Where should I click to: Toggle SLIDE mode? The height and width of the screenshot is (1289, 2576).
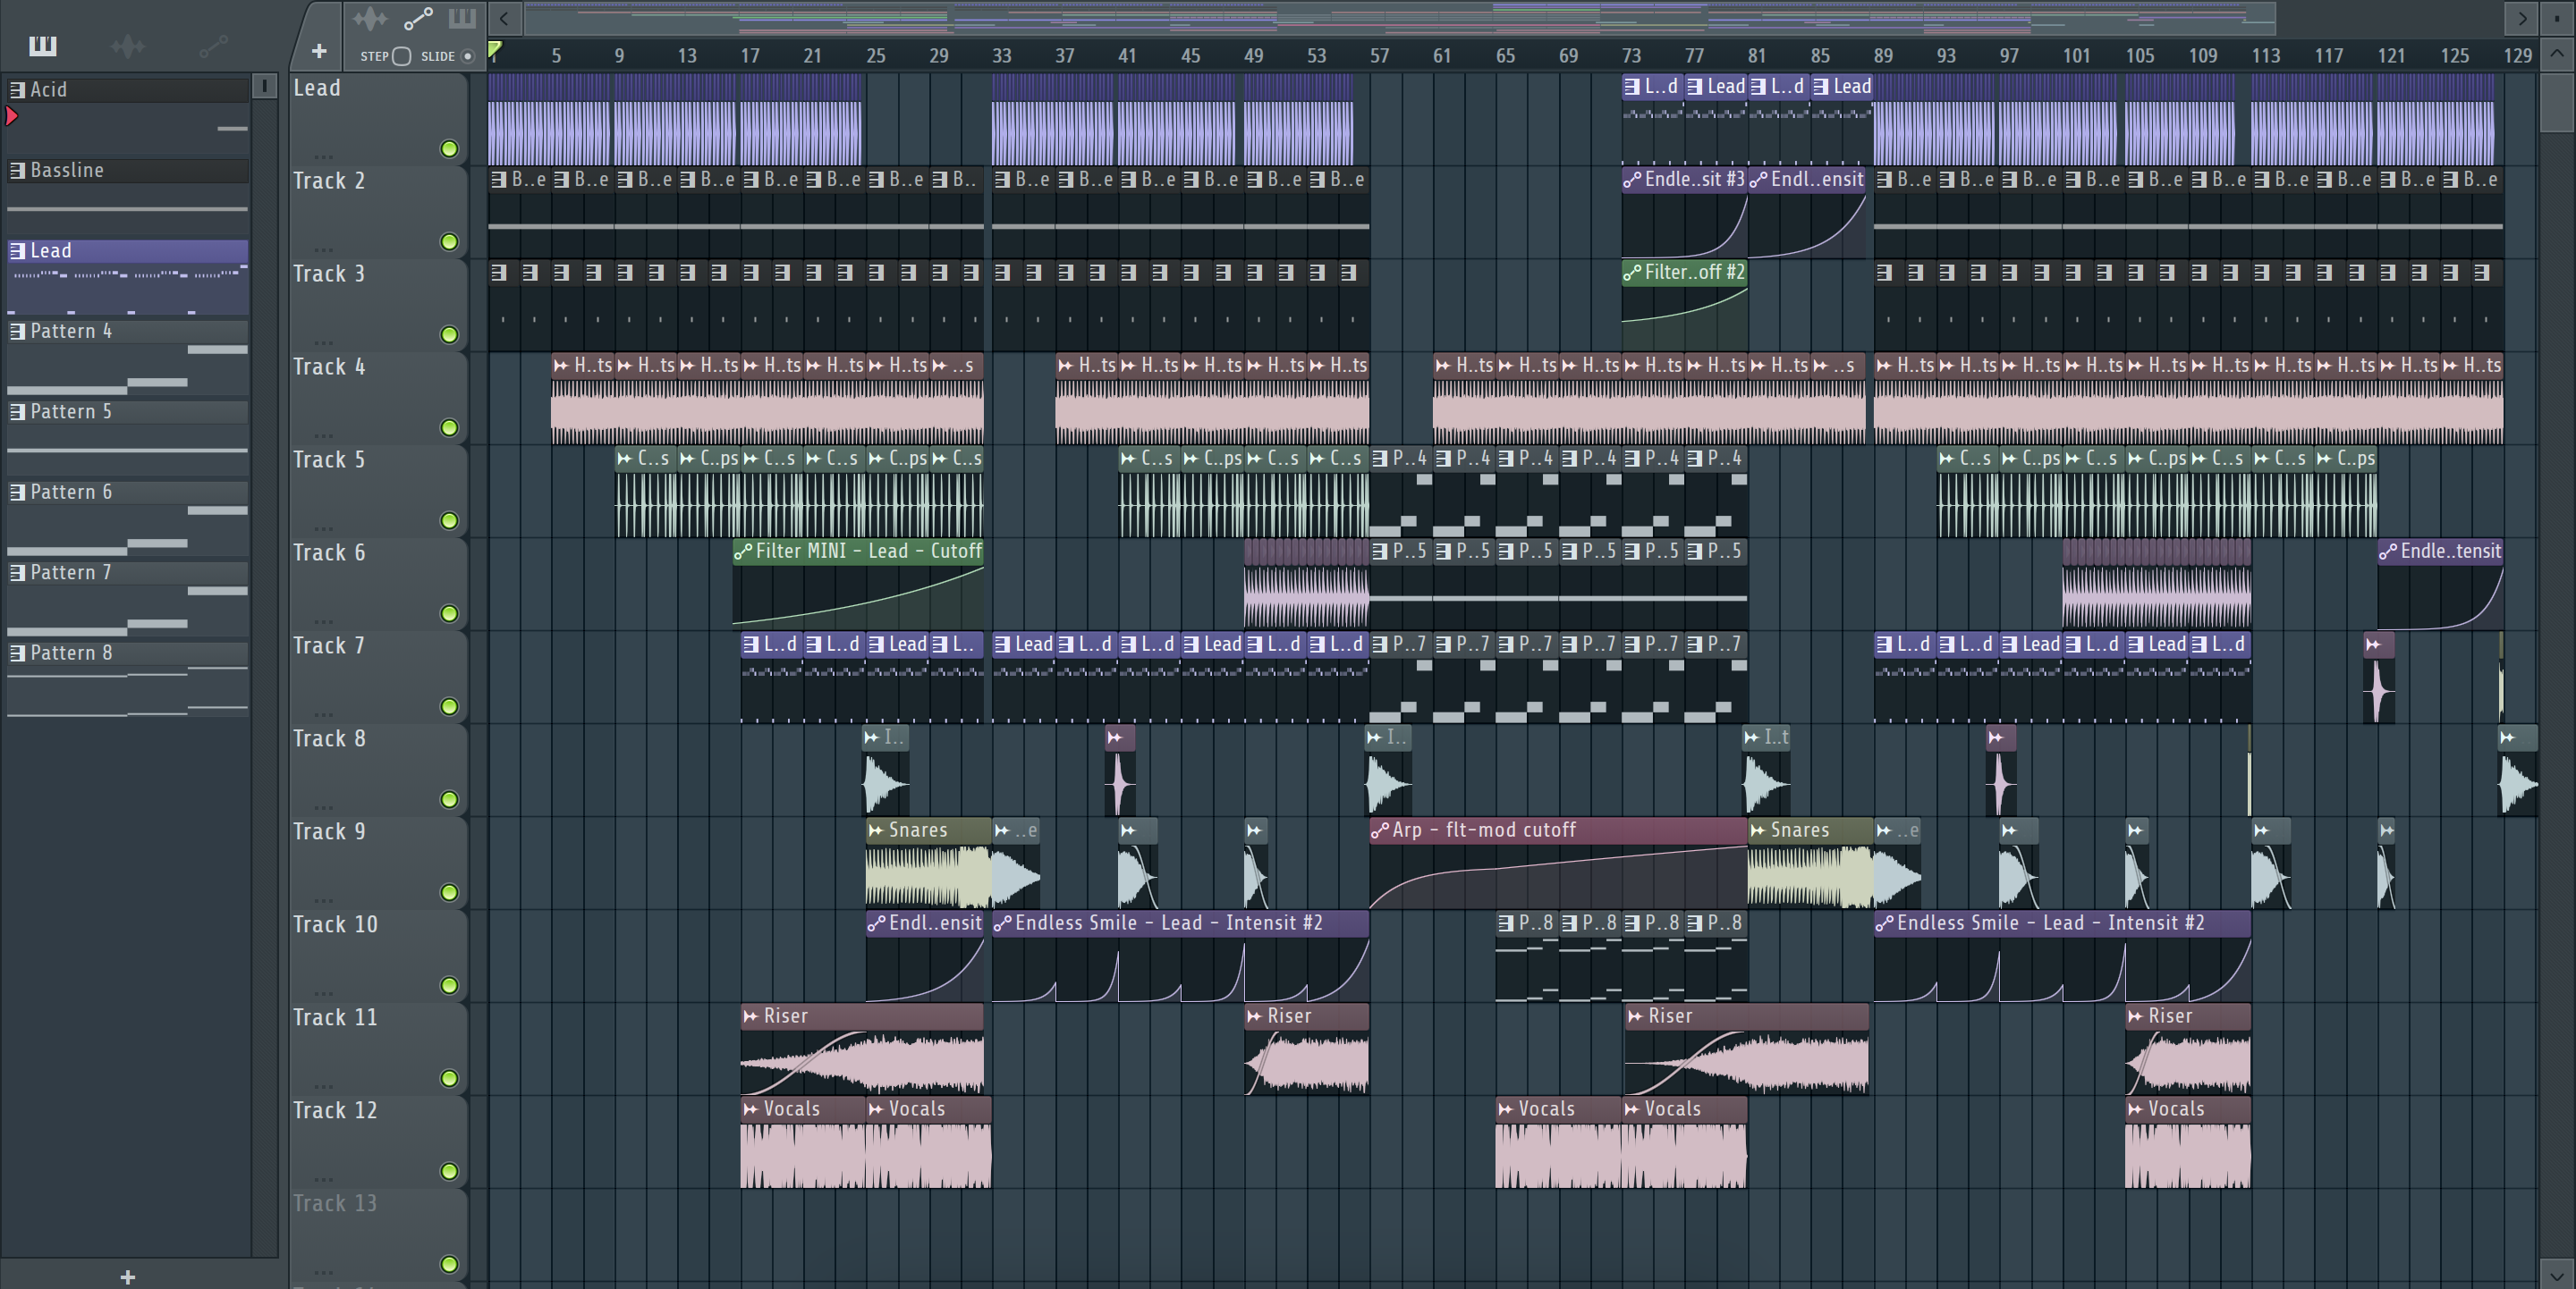(467, 56)
